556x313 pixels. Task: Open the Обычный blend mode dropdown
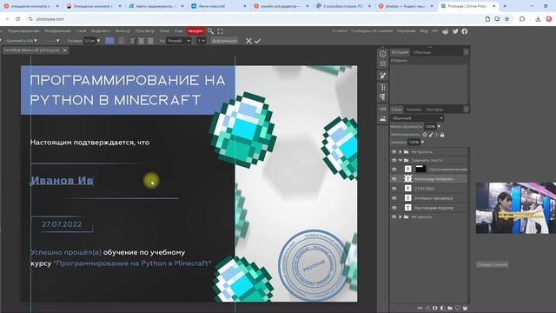point(417,118)
